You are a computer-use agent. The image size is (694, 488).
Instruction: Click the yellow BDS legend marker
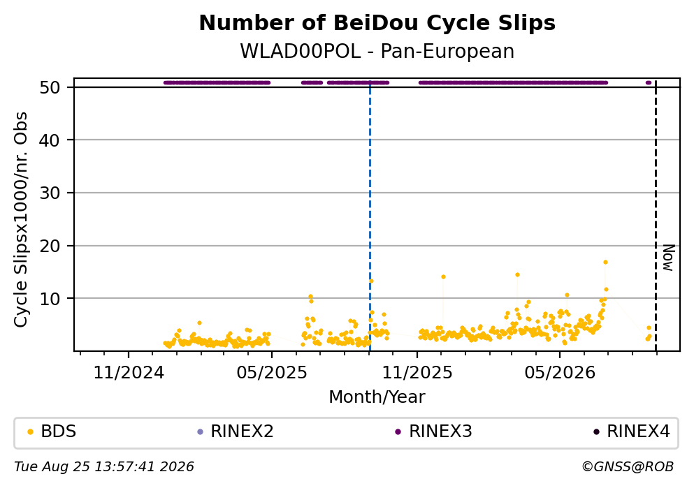[30, 432]
